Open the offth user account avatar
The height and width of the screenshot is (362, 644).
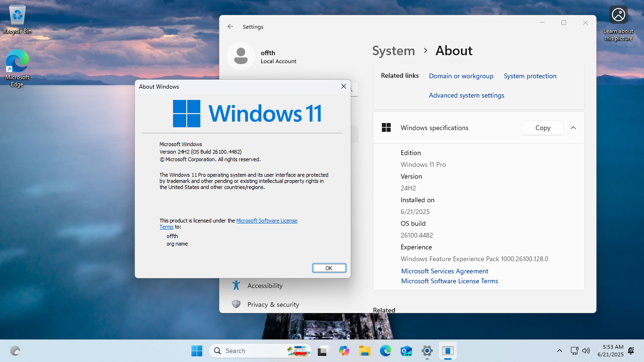point(241,56)
